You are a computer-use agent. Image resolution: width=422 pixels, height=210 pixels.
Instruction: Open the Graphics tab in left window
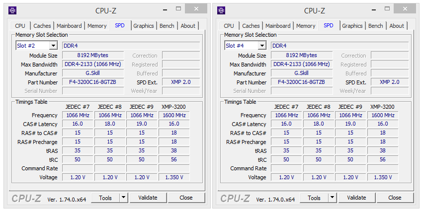click(144, 26)
